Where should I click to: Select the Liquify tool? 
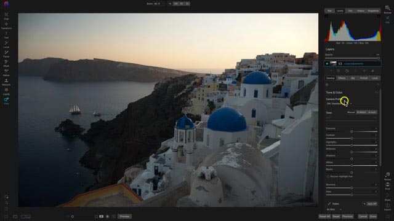6,91
